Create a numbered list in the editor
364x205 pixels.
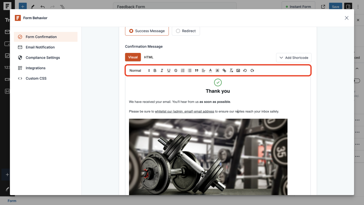click(183, 70)
